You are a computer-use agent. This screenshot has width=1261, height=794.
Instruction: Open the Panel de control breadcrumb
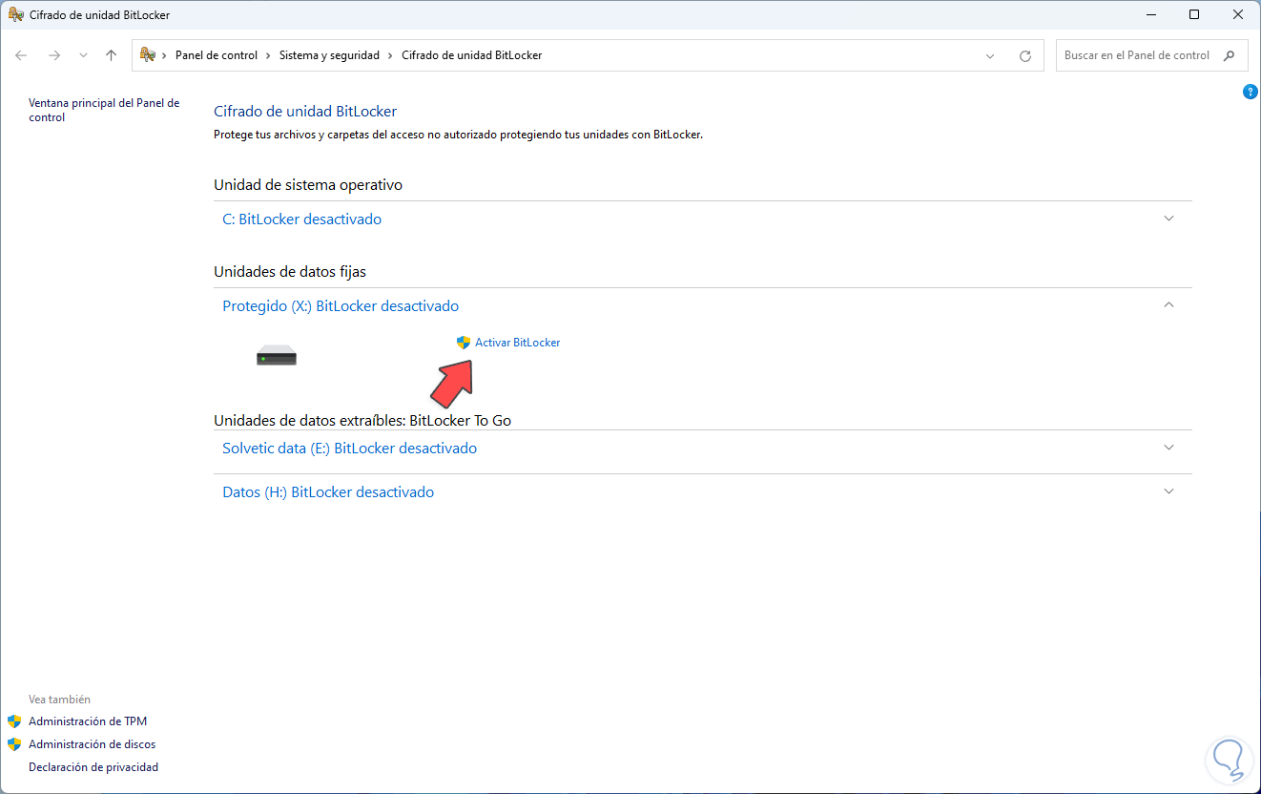[x=217, y=55]
